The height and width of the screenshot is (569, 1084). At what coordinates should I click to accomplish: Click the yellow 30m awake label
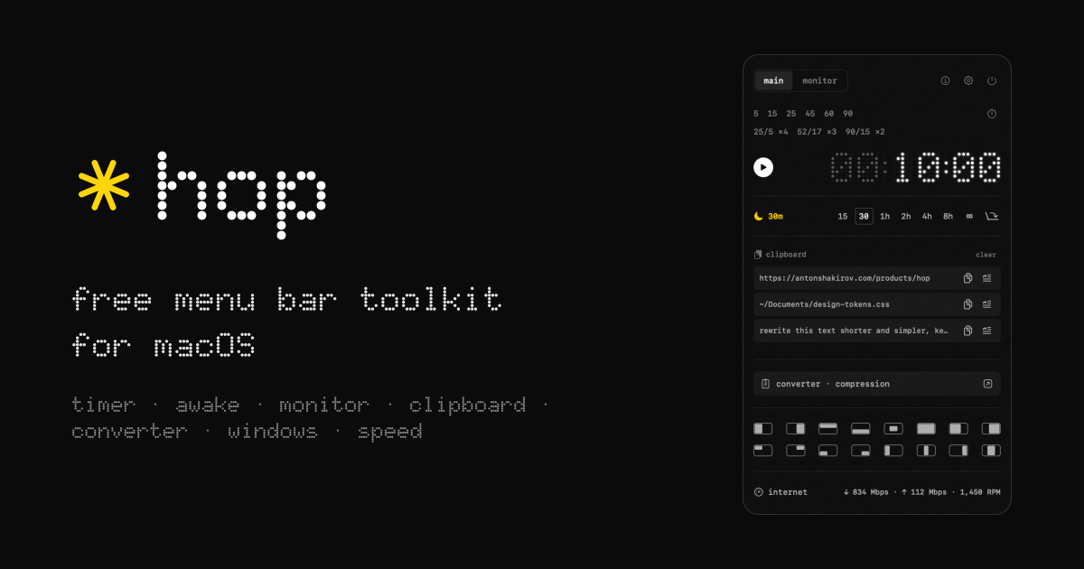(775, 217)
